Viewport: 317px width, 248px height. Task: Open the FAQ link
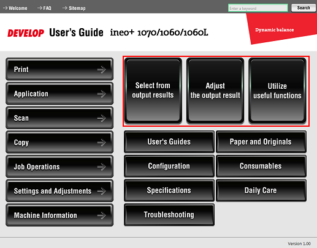tap(44, 8)
